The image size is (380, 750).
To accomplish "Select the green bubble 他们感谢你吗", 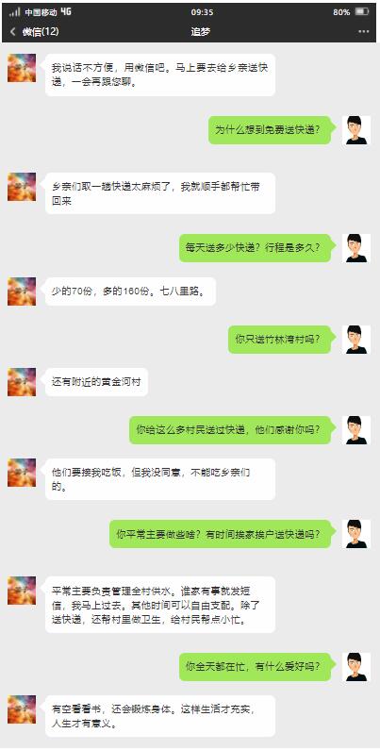I will click(x=230, y=430).
